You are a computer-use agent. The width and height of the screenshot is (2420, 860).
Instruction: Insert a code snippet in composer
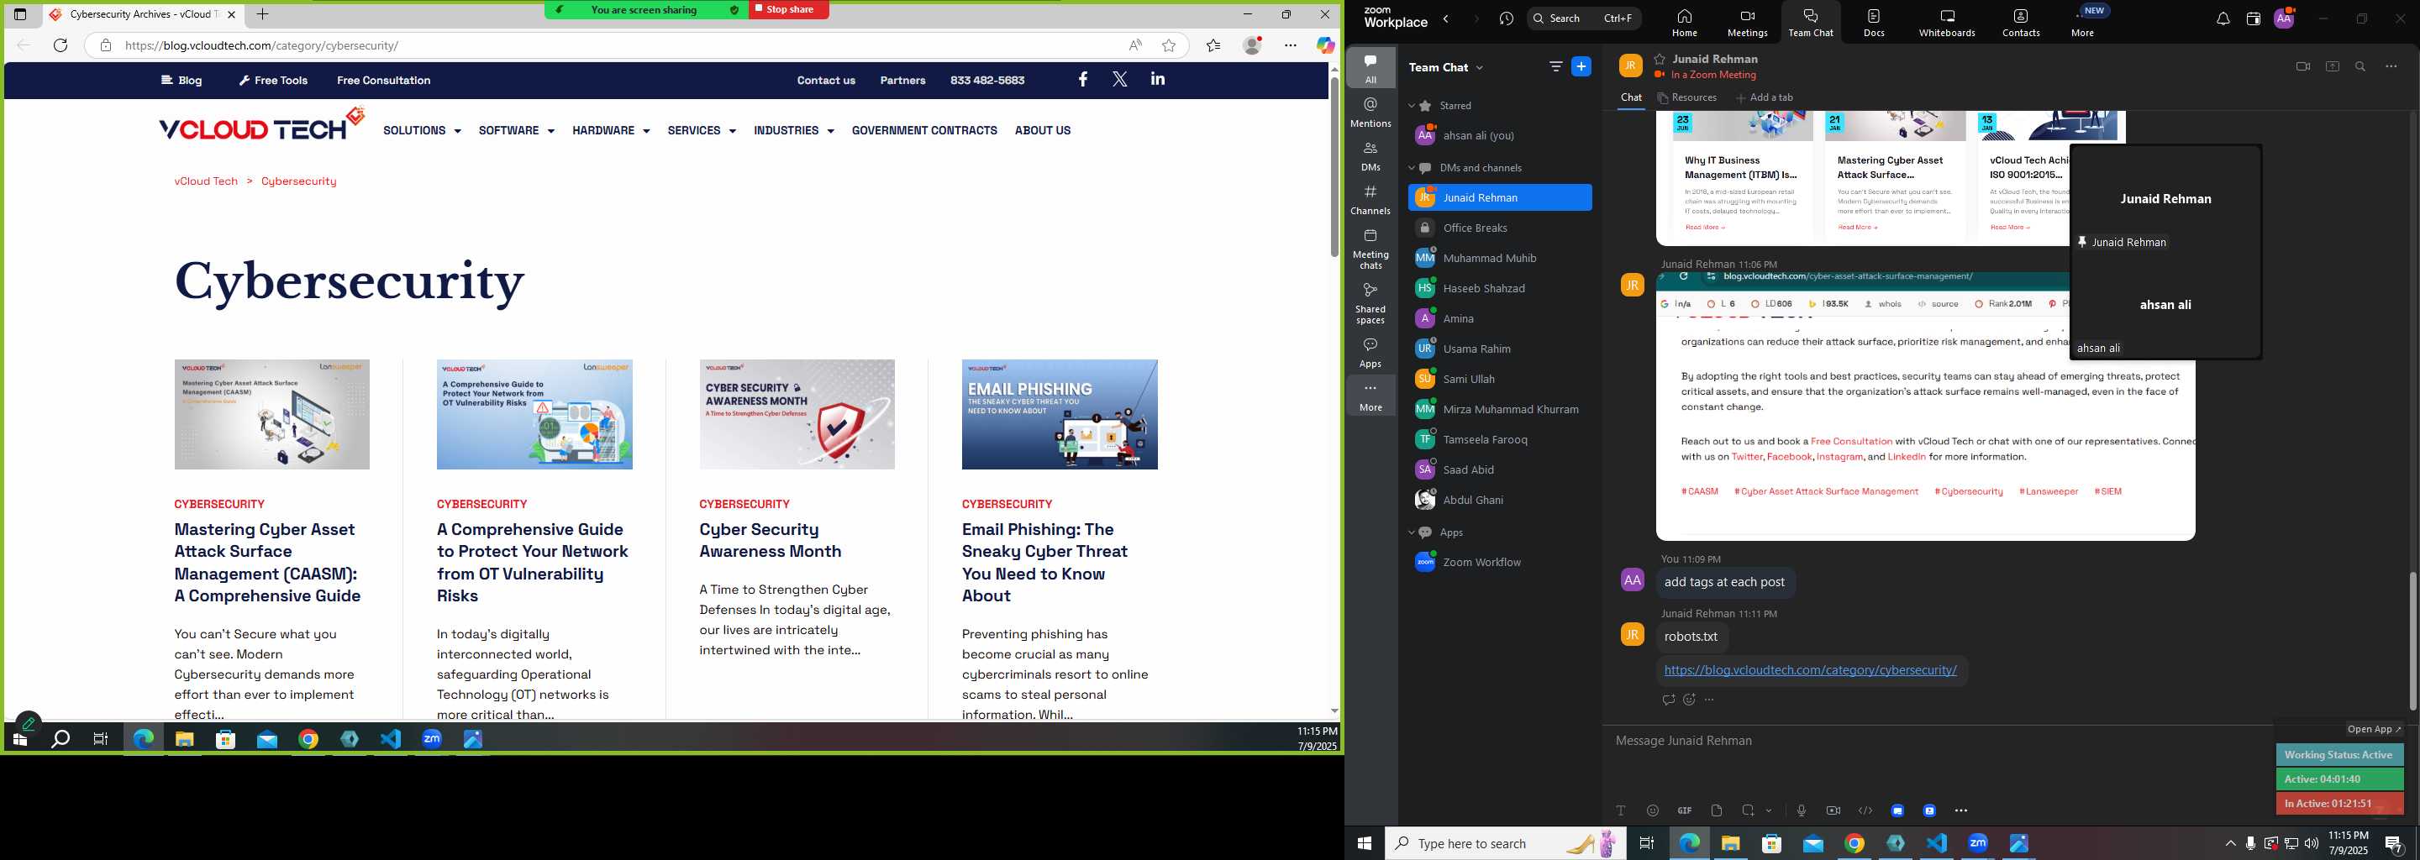[1865, 810]
